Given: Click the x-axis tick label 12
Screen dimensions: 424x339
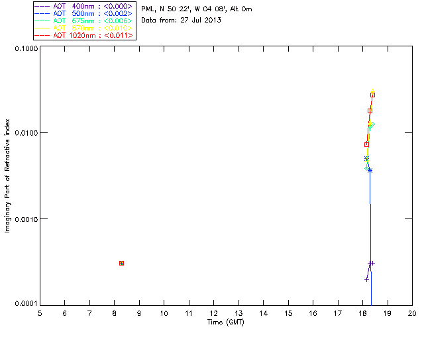Looking at the screenshot, I should (213, 314).
